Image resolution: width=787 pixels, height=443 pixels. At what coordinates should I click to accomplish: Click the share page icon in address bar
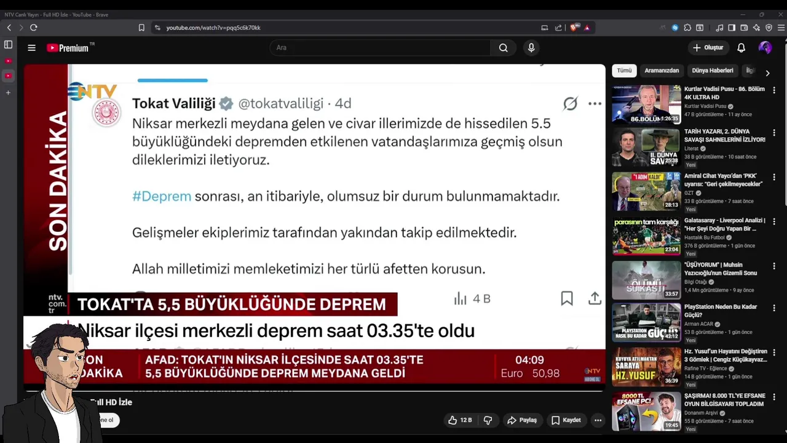tap(558, 28)
